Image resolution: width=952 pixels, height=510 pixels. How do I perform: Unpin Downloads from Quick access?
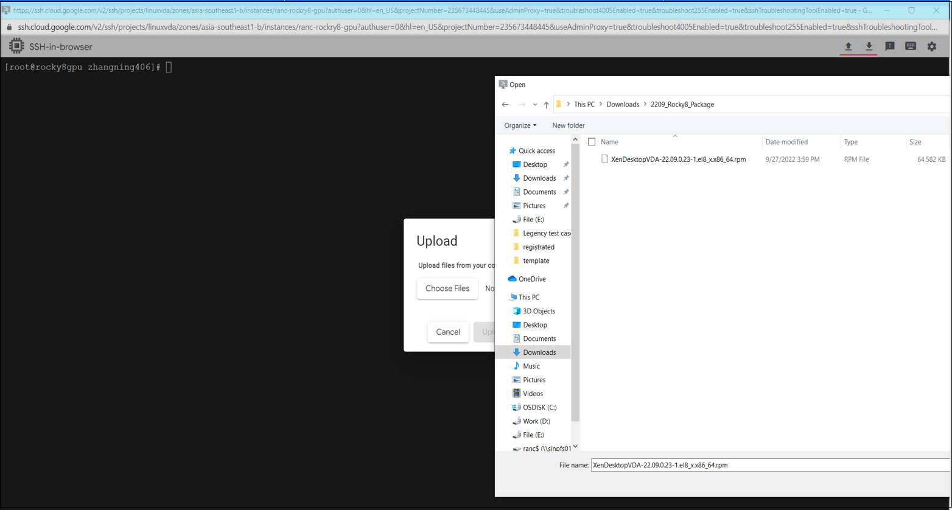566,178
